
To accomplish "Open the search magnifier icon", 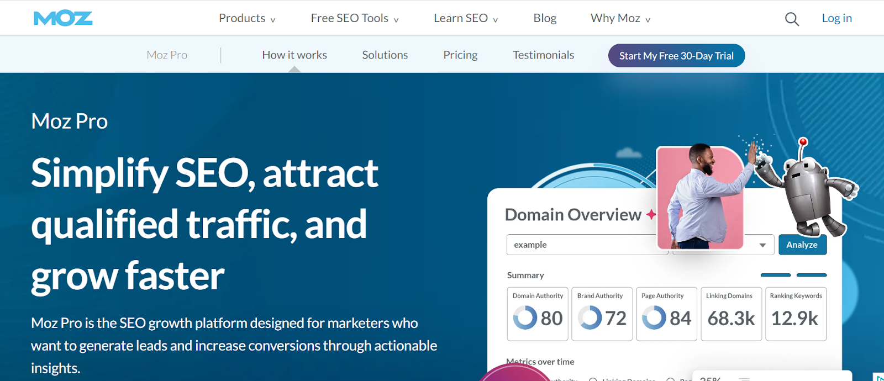I will coord(792,19).
